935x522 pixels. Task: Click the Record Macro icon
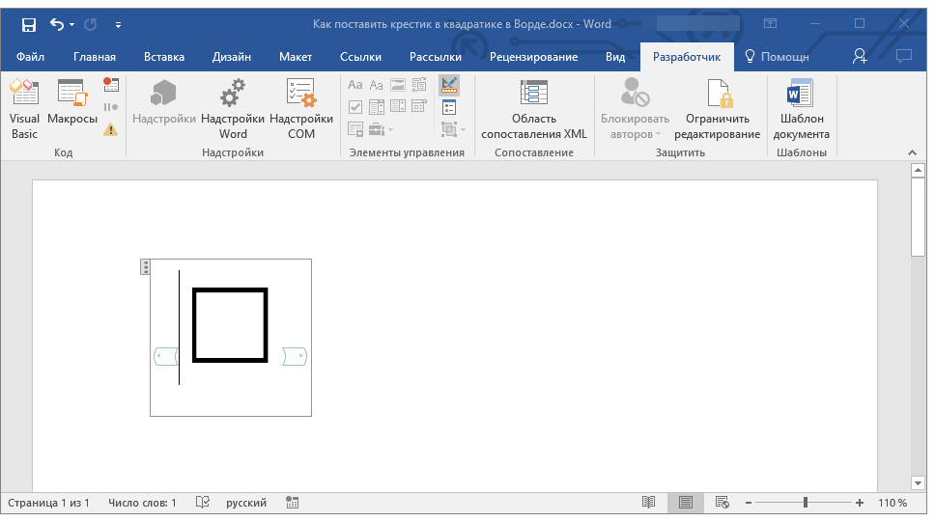coord(111,86)
